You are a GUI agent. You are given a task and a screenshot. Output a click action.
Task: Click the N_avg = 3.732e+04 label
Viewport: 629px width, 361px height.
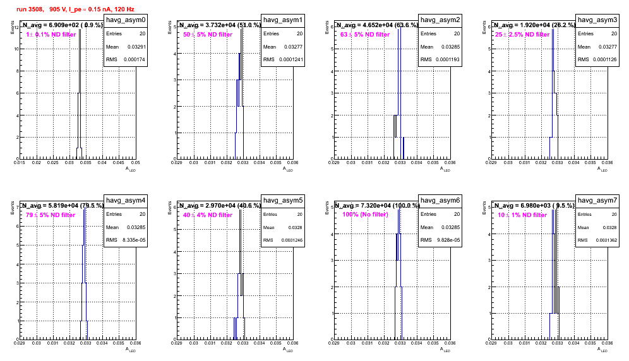click(x=220, y=25)
